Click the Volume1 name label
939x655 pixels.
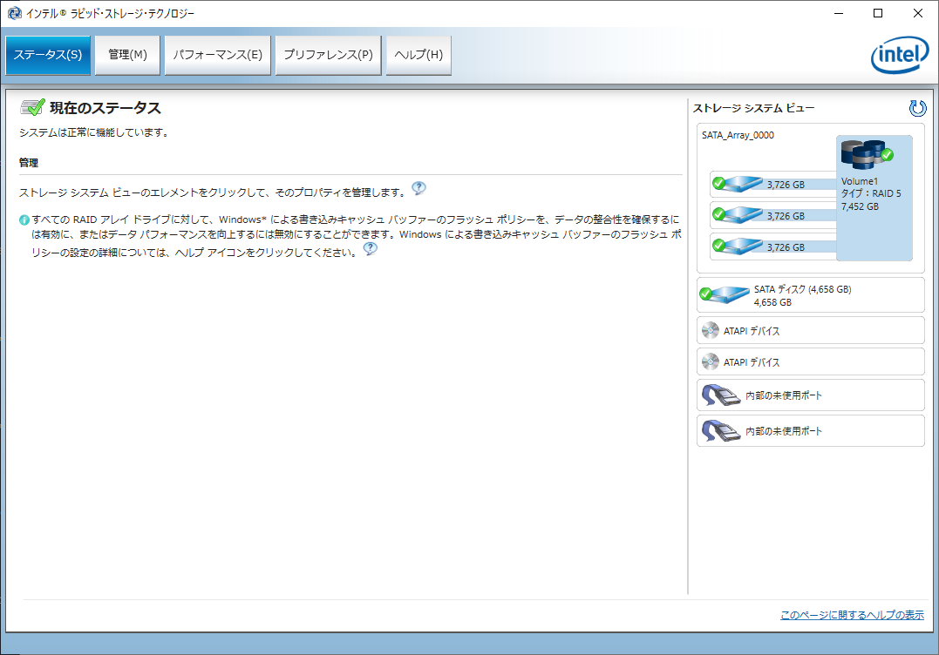click(860, 181)
